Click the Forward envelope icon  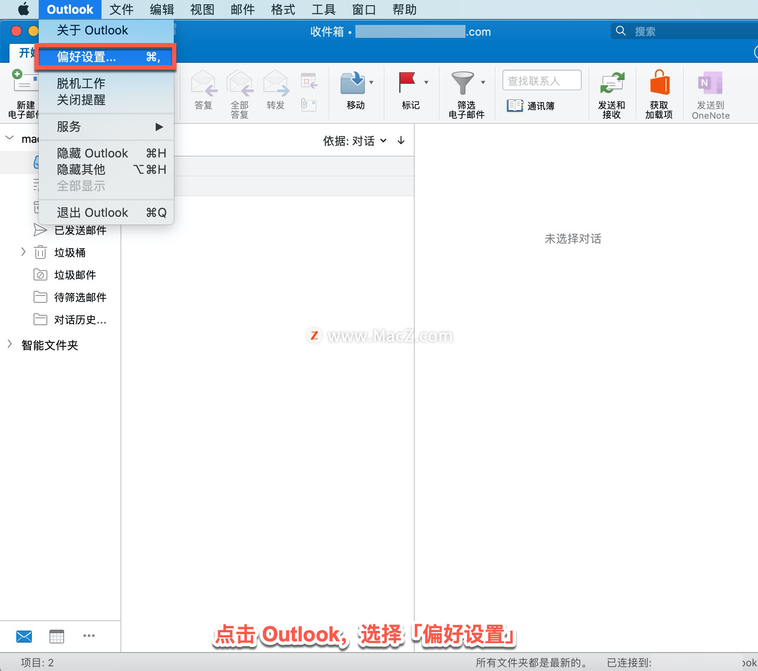[x=276, y=83]
